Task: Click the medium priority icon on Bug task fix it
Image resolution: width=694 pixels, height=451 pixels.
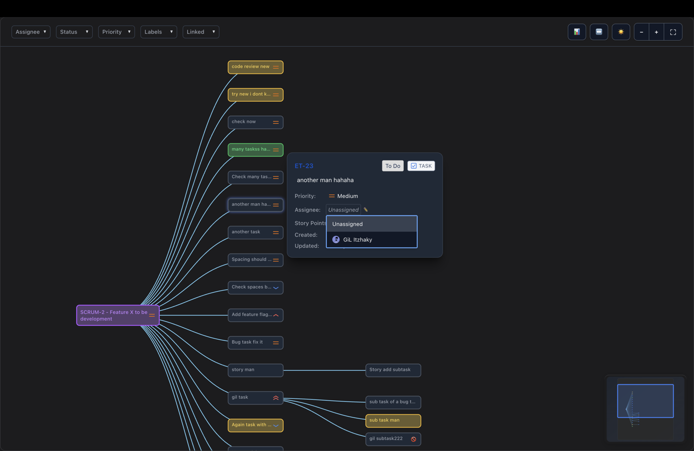Action: (x=276, y=343)
